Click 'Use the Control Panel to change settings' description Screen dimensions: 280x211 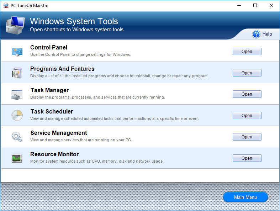pyautogui.click(x=81, y=54)
